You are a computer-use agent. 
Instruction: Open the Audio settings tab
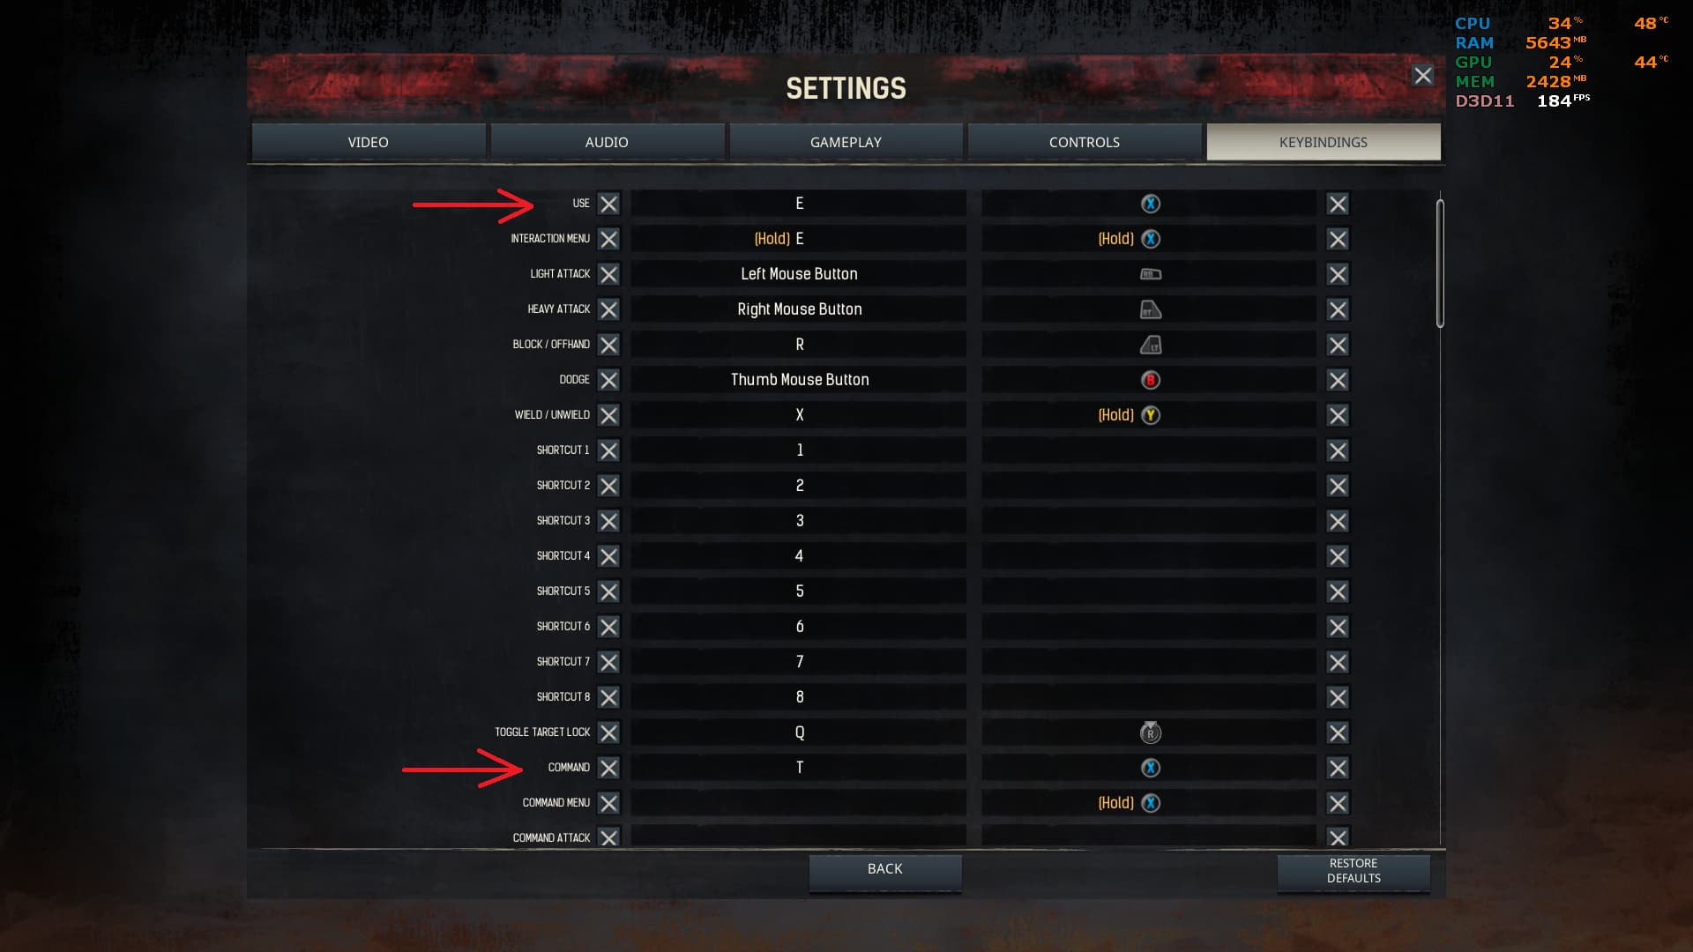[607, 142]
